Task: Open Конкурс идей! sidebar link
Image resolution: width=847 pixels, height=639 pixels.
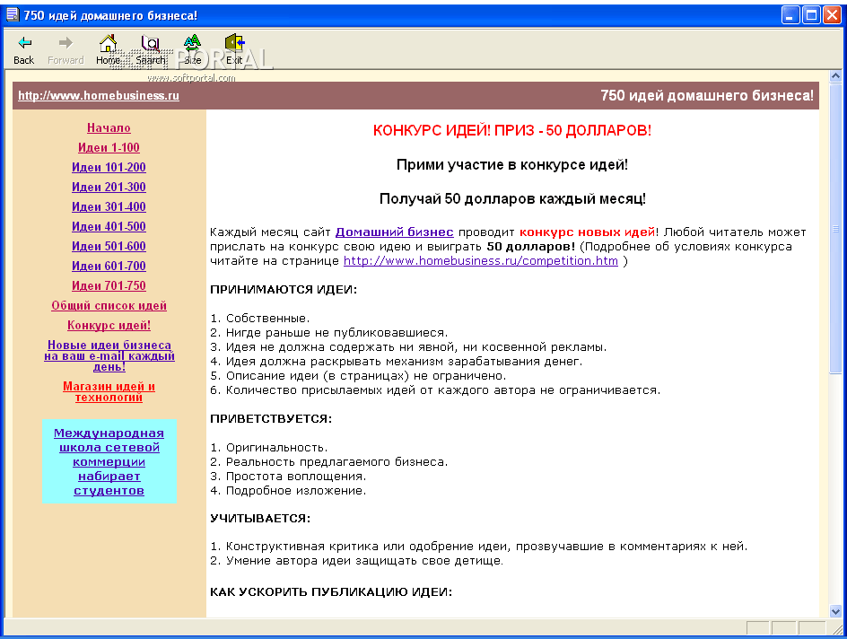Action: (109, 325)
